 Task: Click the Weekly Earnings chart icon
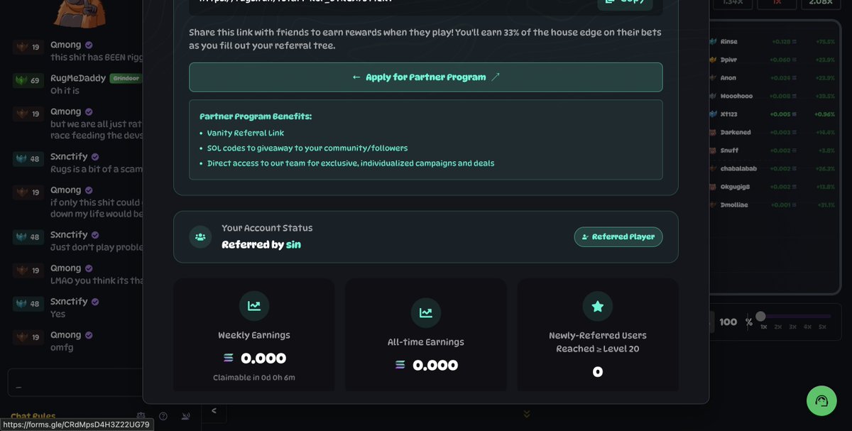coord(253,306)
